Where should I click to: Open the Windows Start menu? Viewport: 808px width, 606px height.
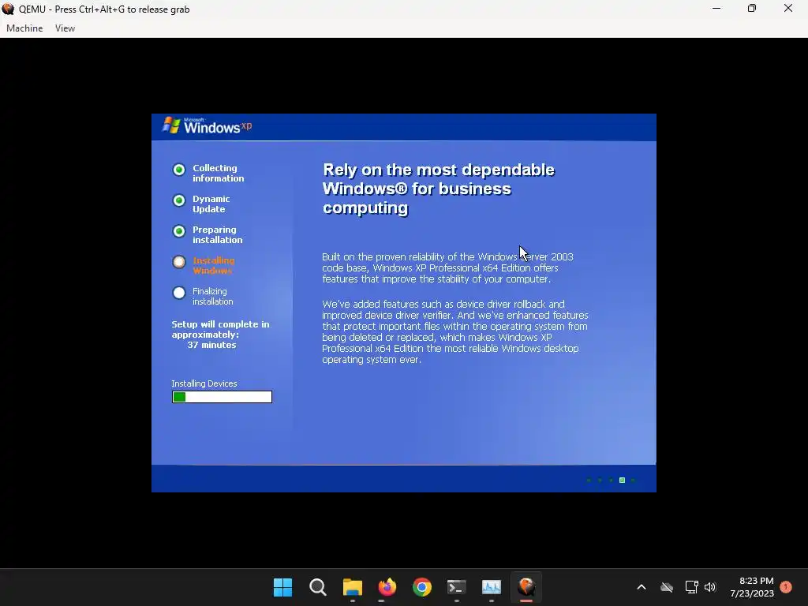[x=282, y=587]
